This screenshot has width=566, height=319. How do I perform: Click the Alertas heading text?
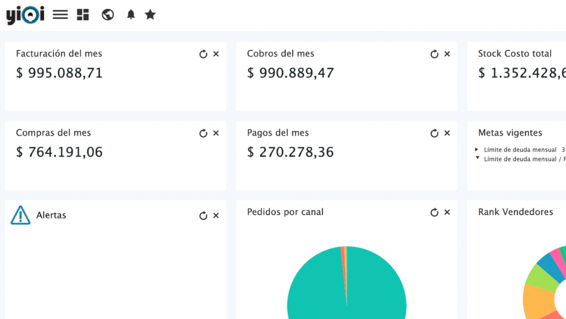coord(51,215)
